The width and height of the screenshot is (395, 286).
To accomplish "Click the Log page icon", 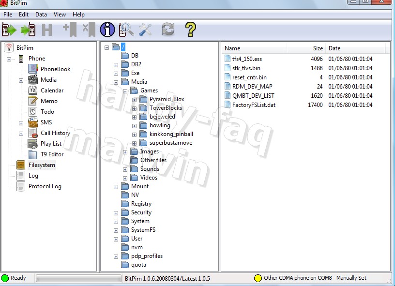I will click(21, 176).
